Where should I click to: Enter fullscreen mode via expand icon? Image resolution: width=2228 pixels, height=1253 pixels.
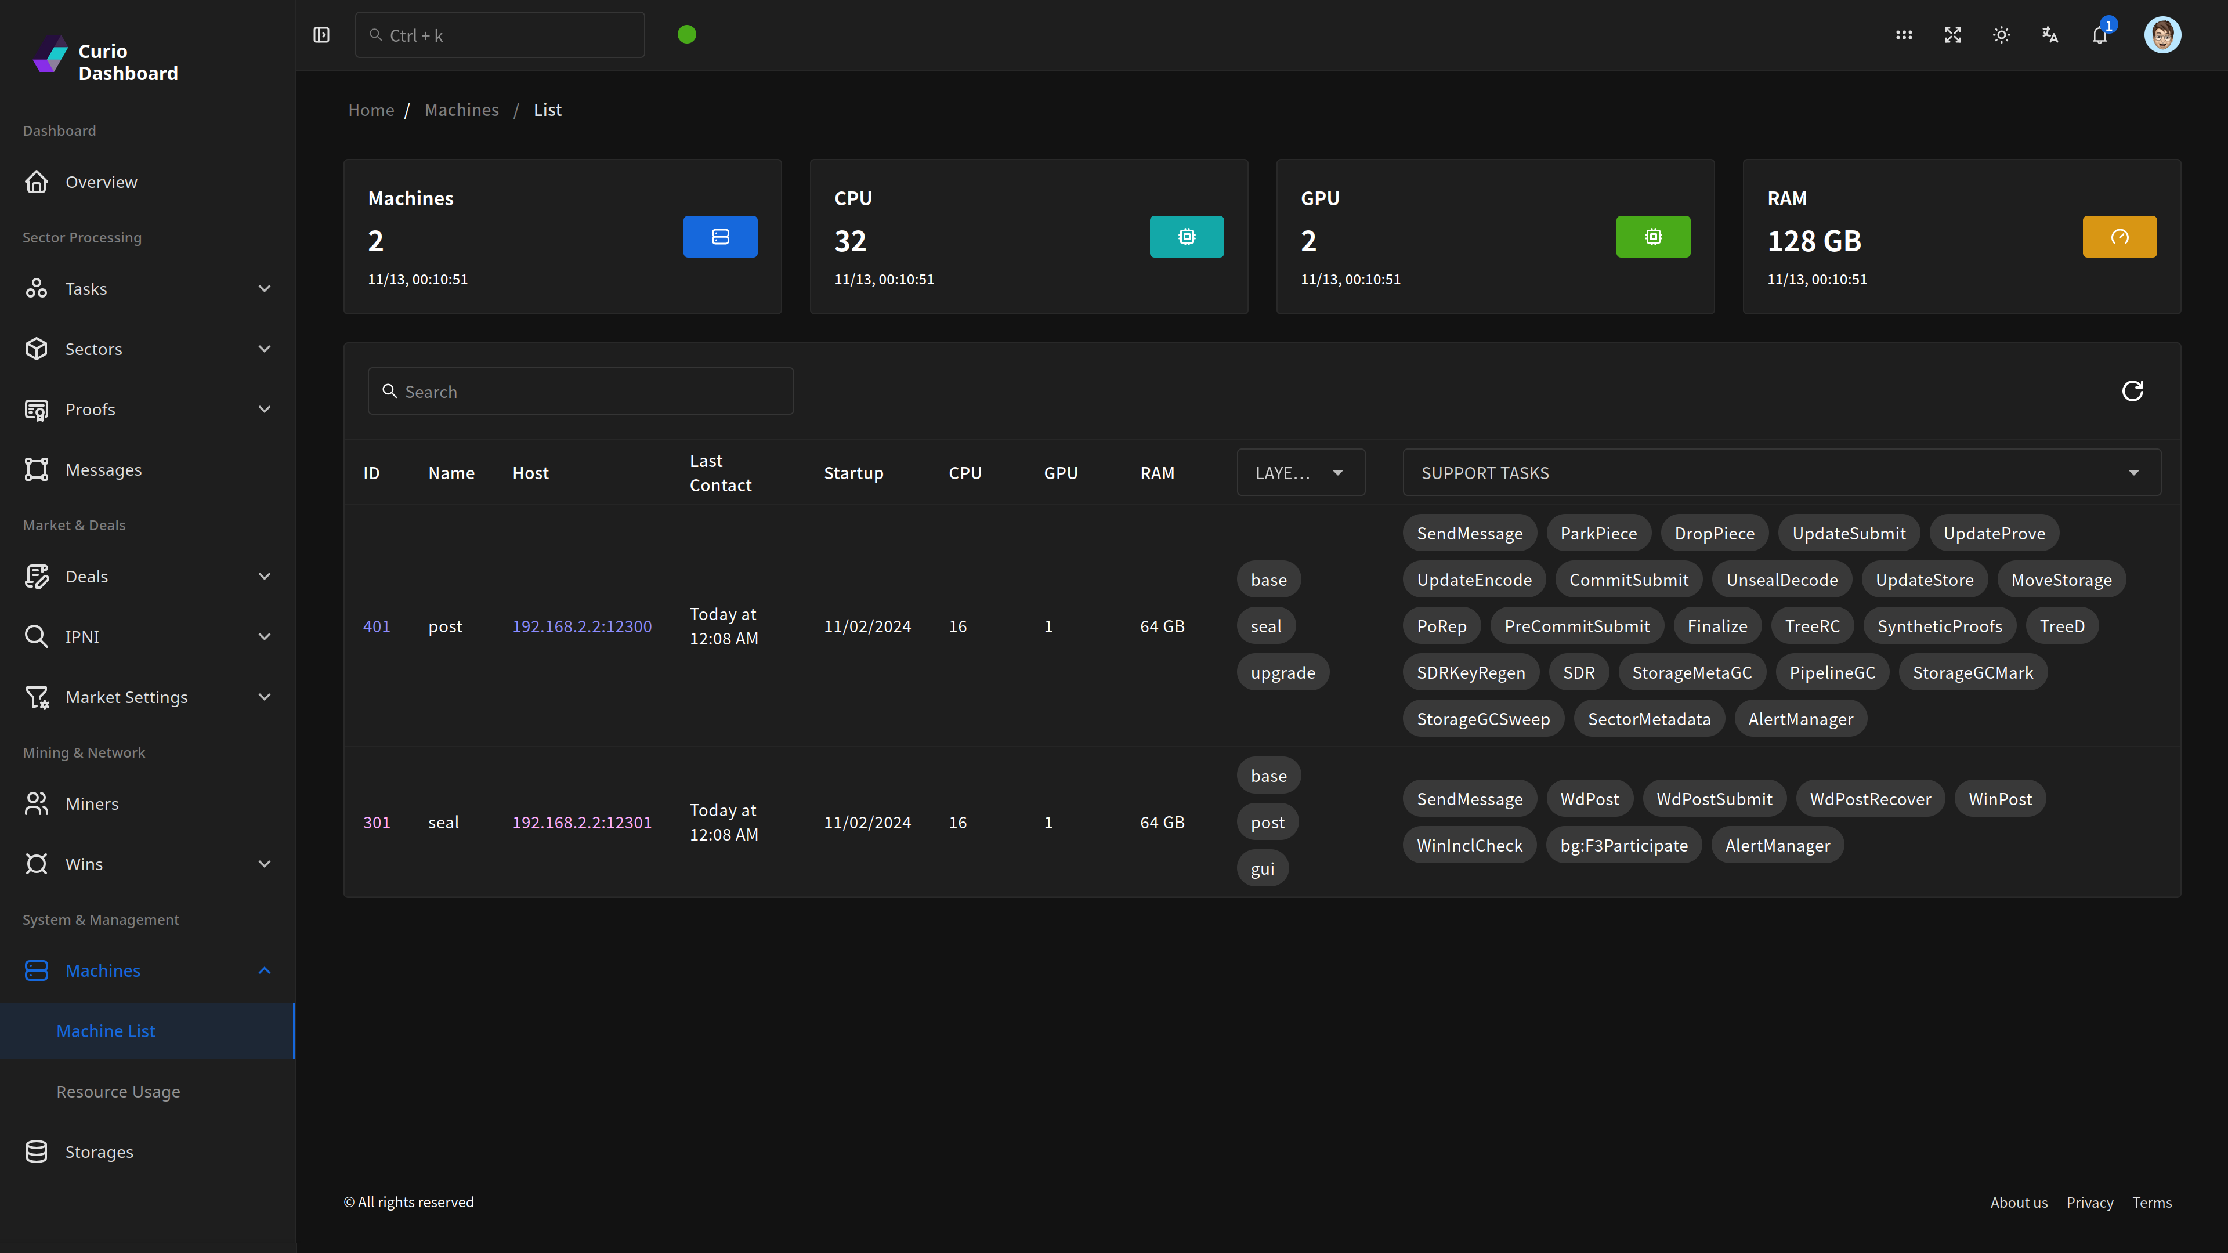(1953, 35)
